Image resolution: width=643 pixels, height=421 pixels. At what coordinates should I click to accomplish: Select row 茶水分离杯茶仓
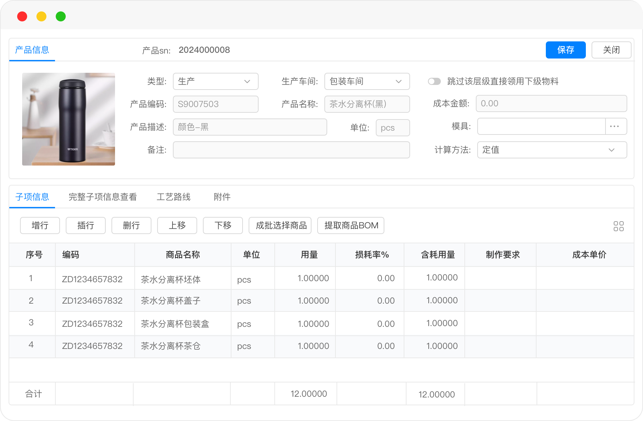pyautogui.click(x=321, y=346)
